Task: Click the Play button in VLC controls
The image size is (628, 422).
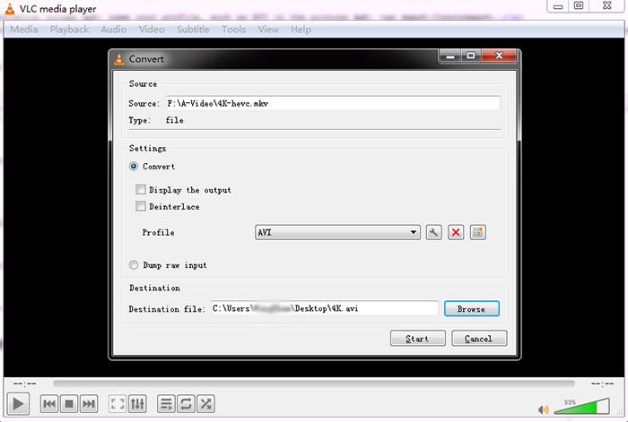Action: pos(18,404)
